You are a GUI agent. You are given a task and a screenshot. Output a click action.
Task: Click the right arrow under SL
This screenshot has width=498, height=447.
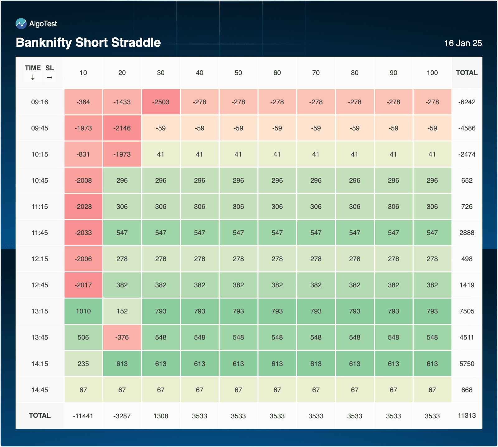point(49,78)
